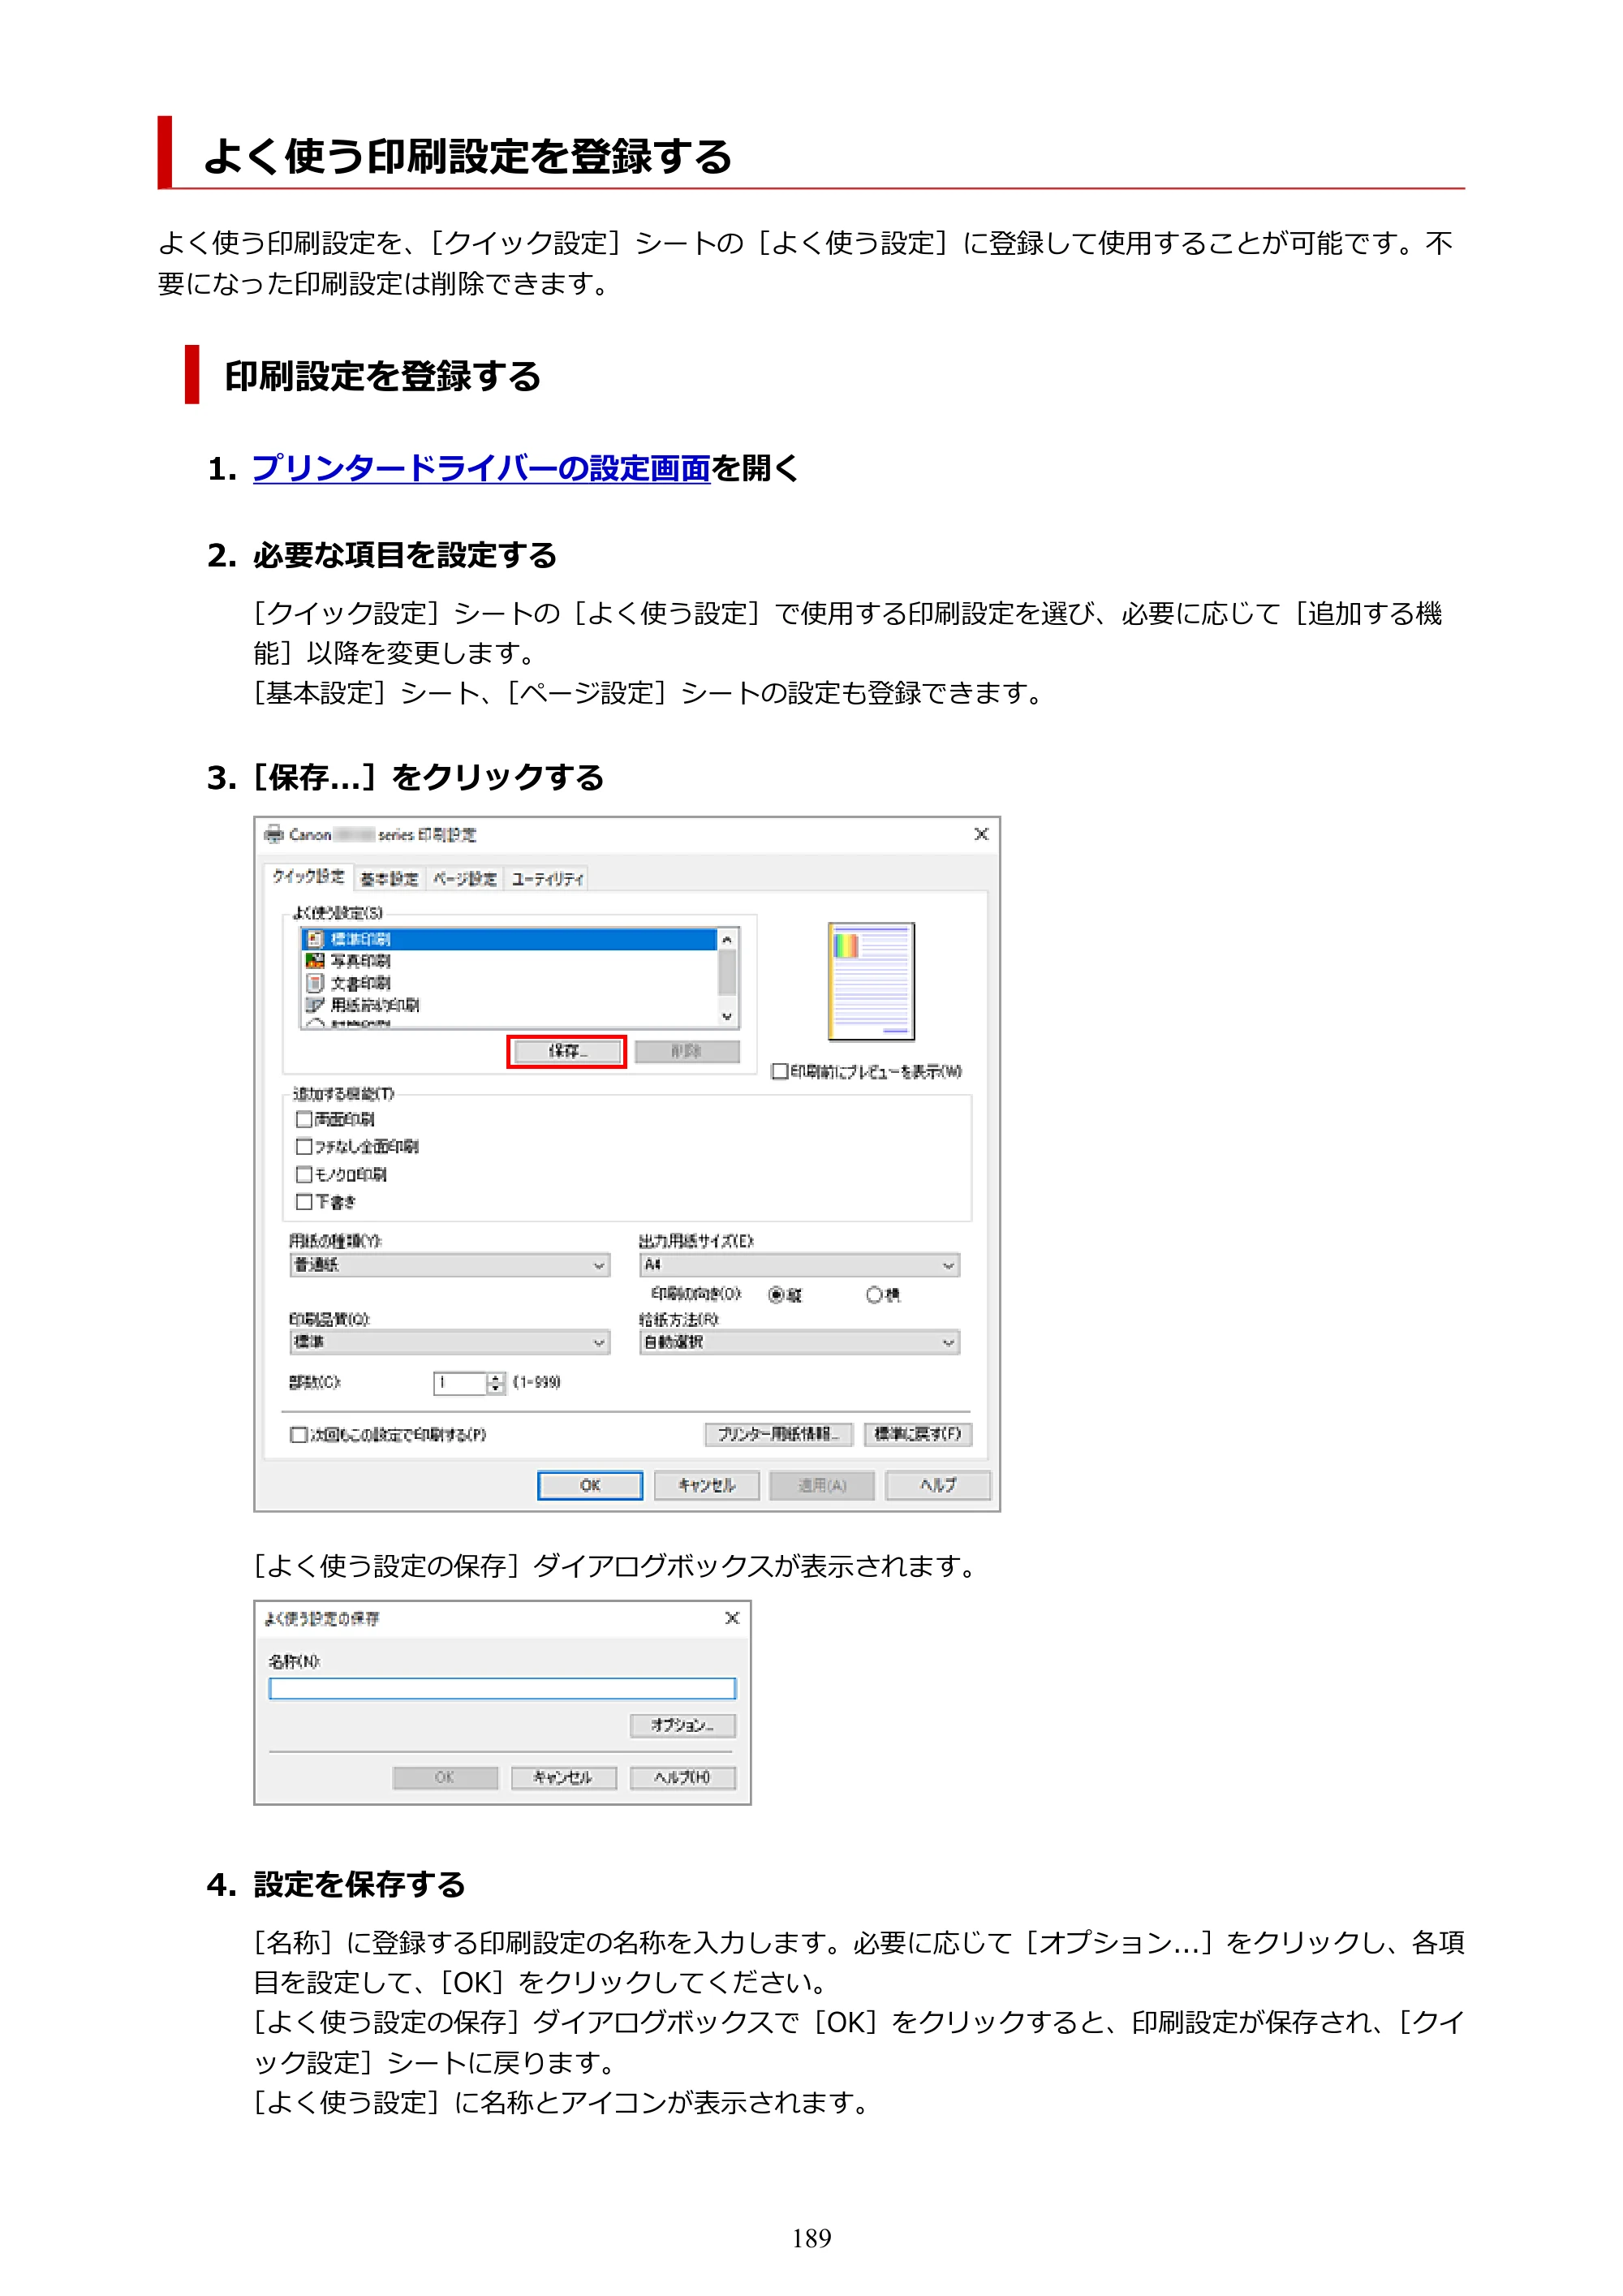Switch to the 基本設定 tab
Image resolution: width=1623 pixels, height=2296 pixels.
point(389,879)
